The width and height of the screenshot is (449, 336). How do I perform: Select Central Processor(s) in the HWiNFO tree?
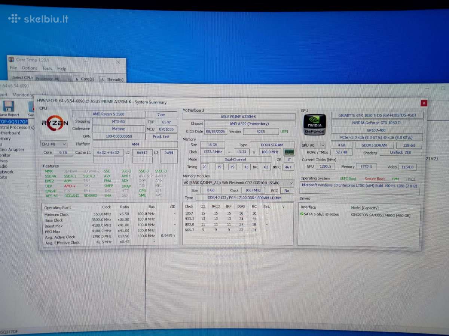point(17,127)
